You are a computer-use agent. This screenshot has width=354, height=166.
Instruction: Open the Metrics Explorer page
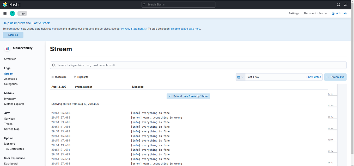[14, 104]
